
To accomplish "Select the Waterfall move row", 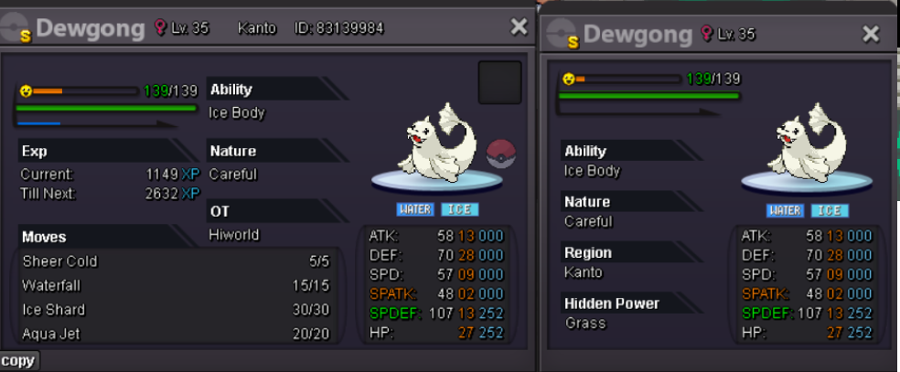I will pos(176,285).
